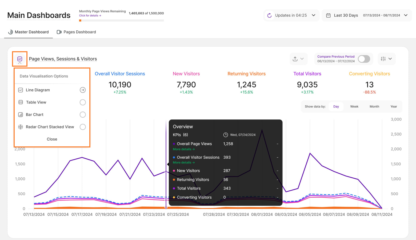Open the chart filter settings sliders icon

tap(383, 59)
